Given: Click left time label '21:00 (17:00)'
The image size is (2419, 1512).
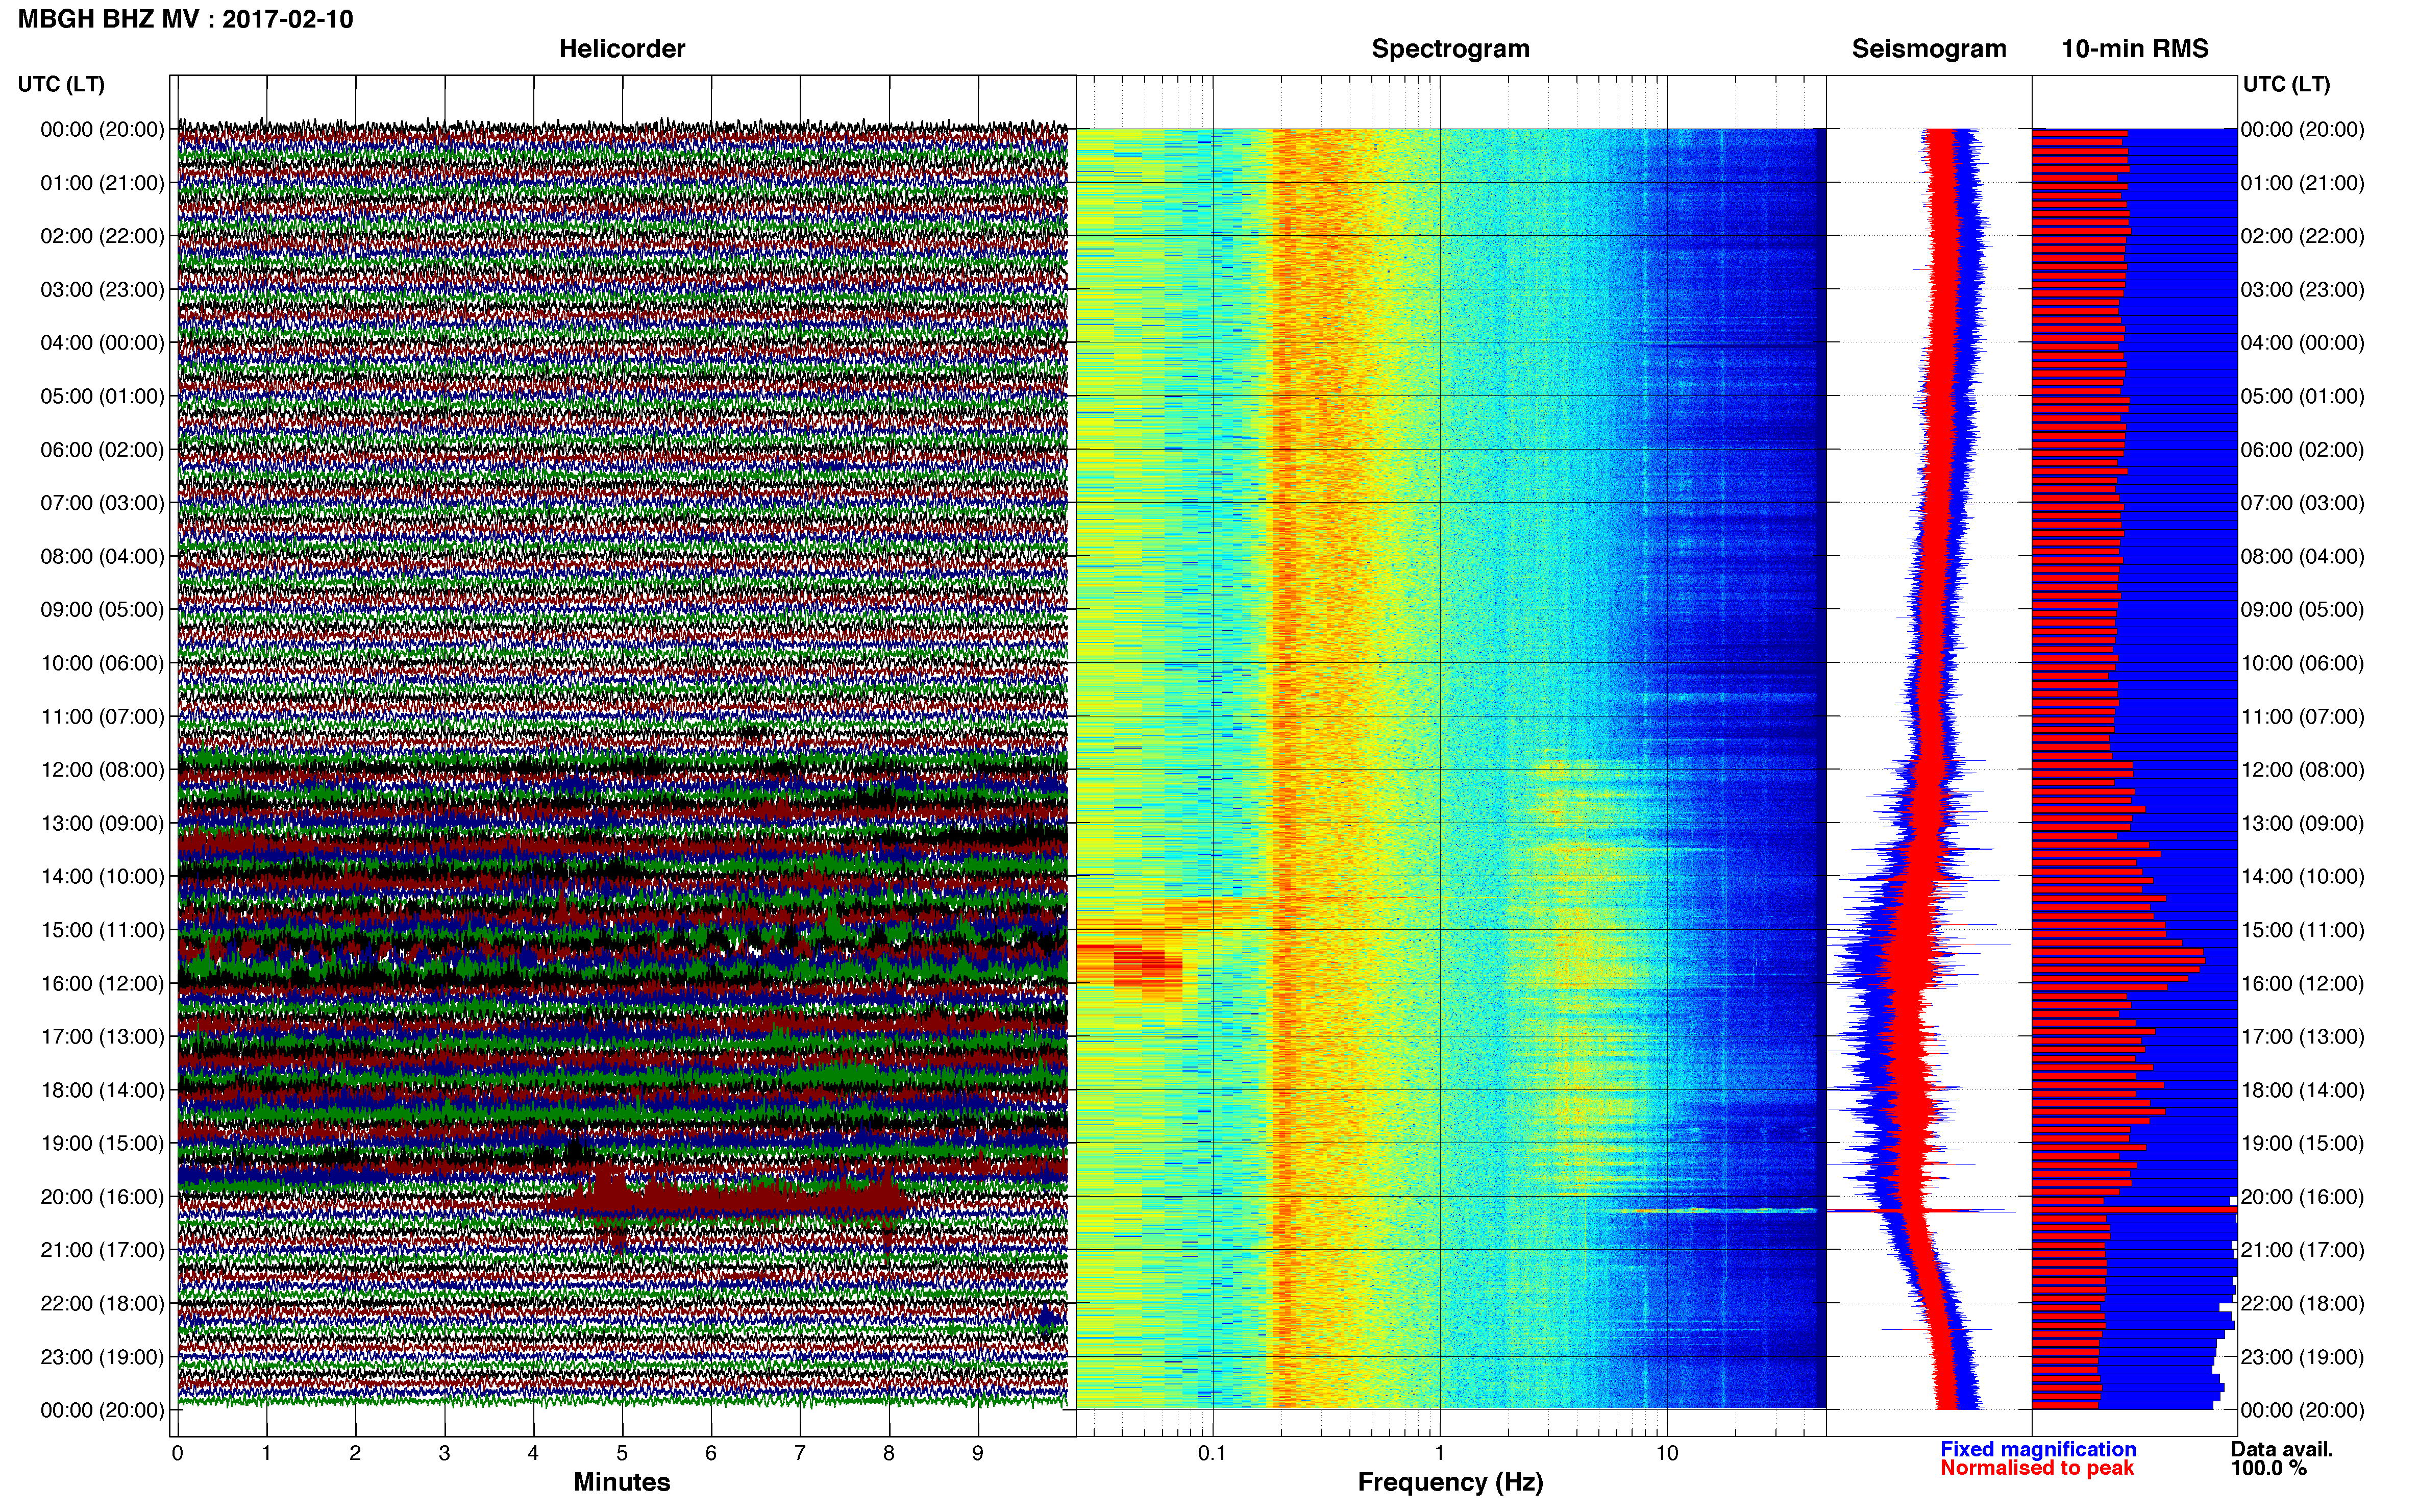Looking at the screenshot, I should (x=102, y=1250).
